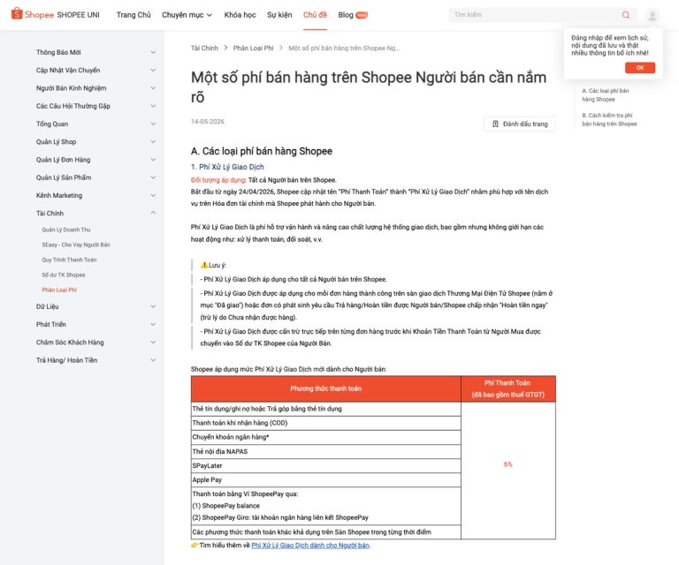Collapse the Tài Chính section
The height and width of the screenshot is (565, 679).
tap(95, 213)
